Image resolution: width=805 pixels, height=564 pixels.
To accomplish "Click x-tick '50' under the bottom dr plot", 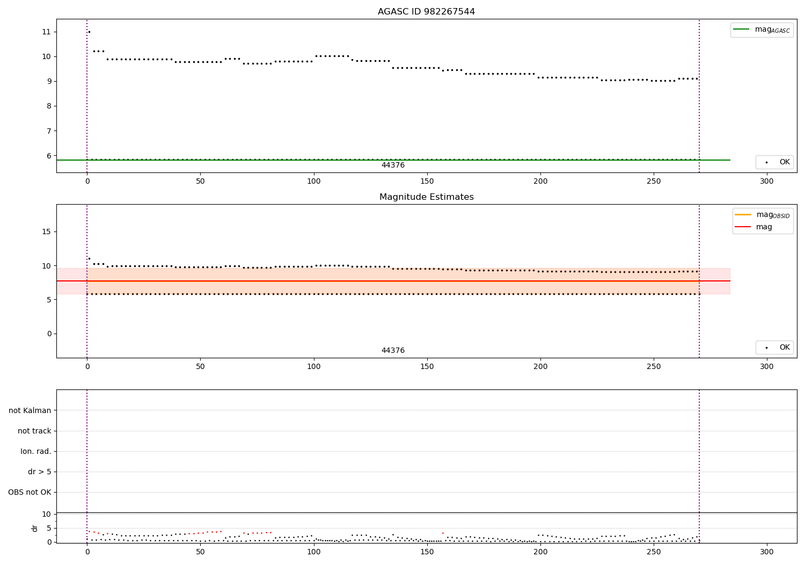I will 200,552.
